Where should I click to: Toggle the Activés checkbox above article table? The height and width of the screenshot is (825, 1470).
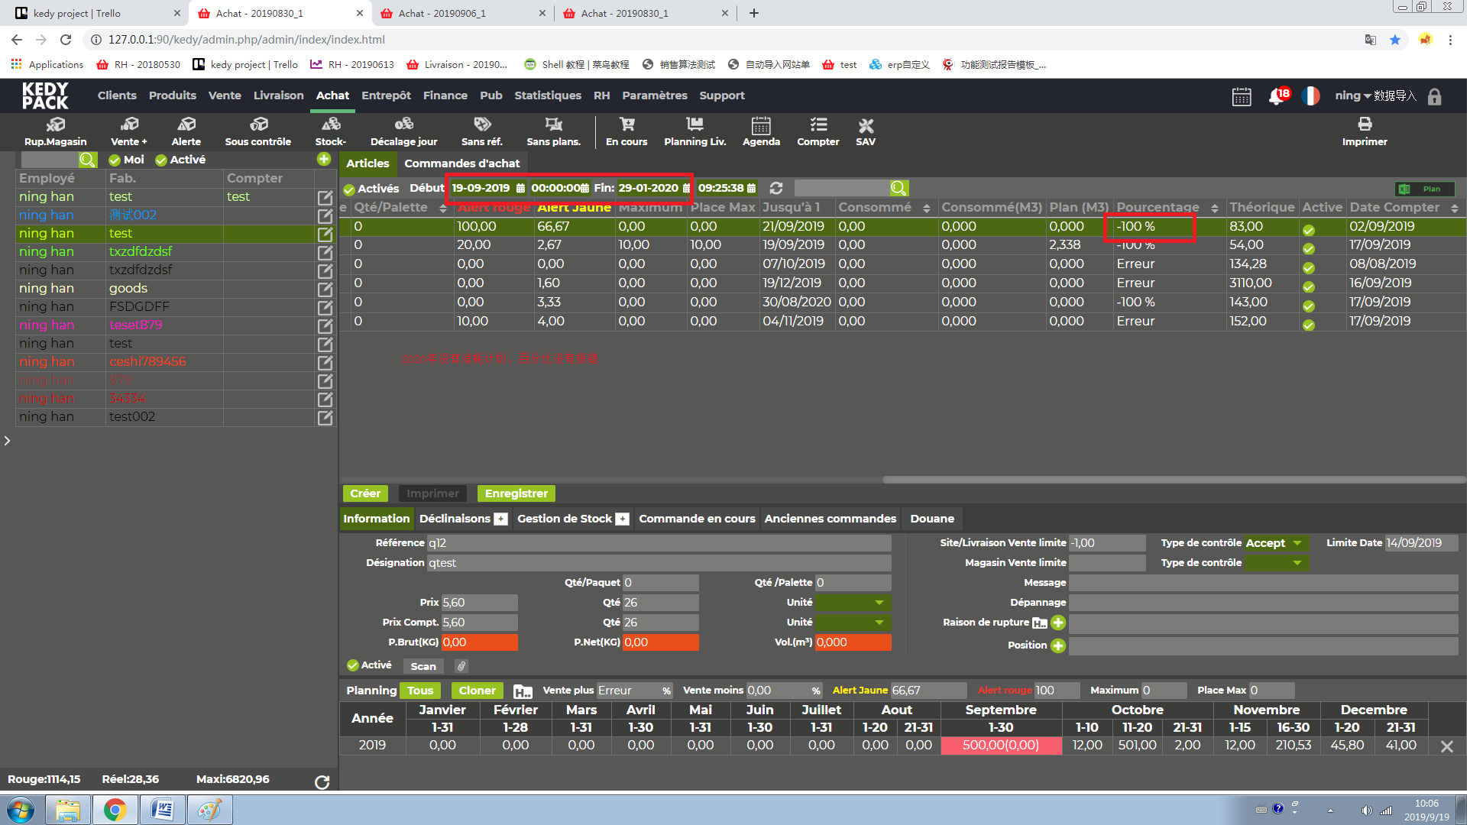(x=348, y=189)
